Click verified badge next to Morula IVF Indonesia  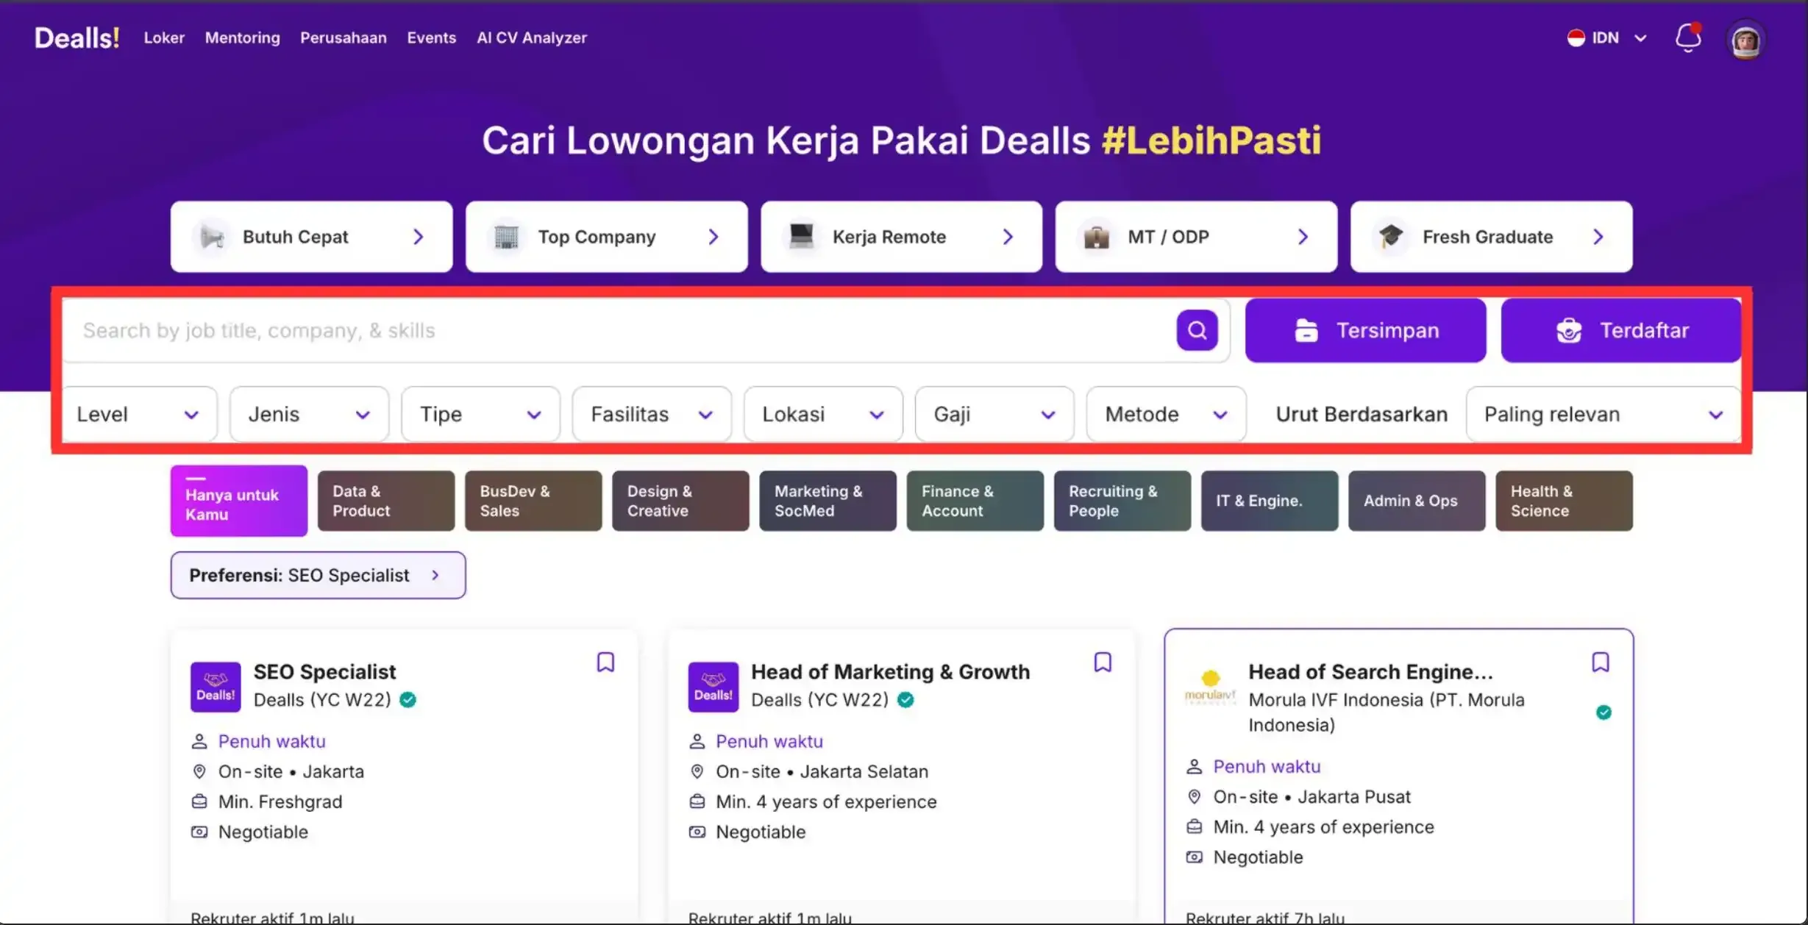[1604, 712]
